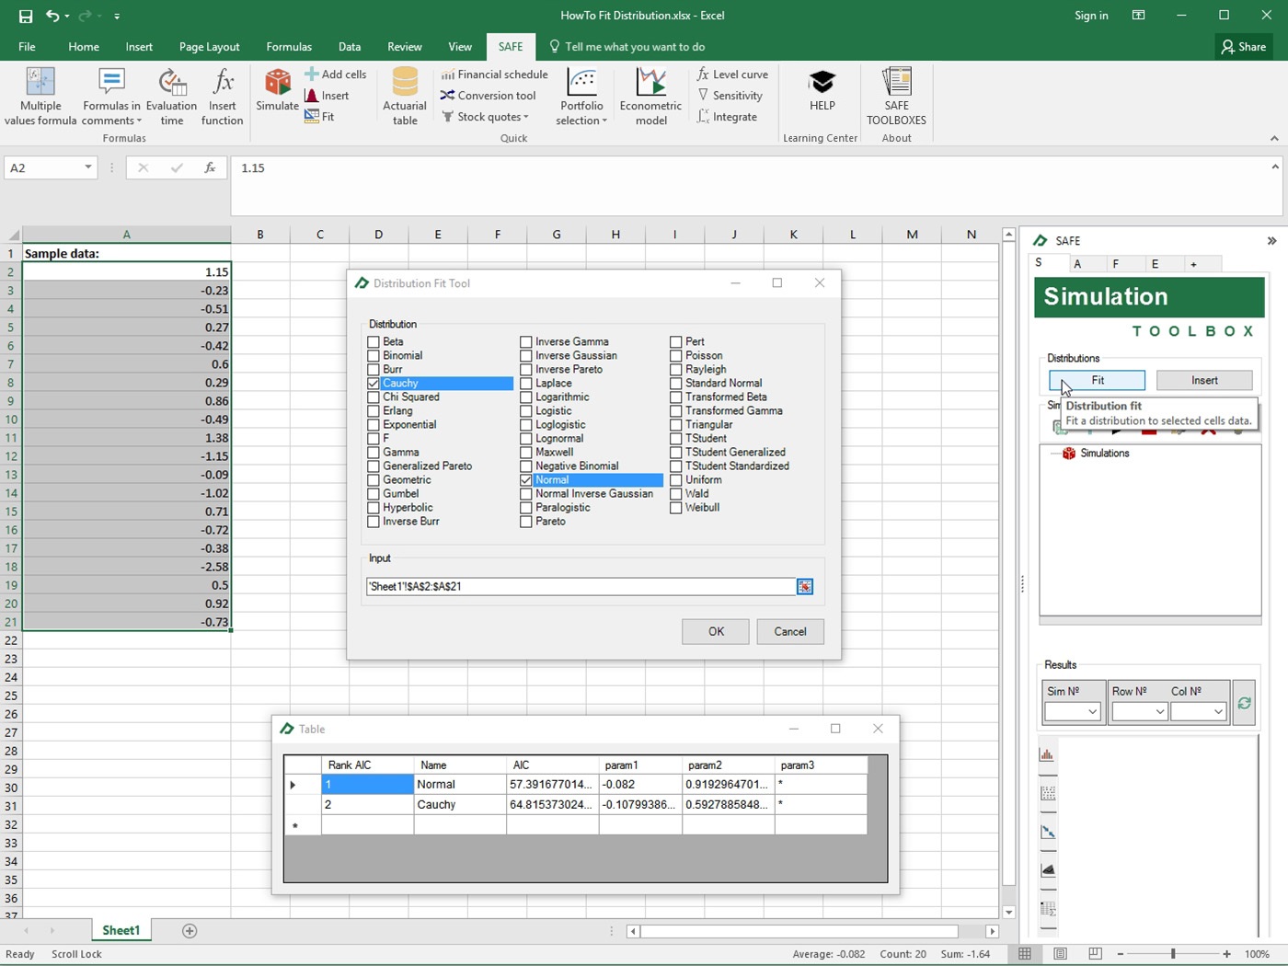Click the Simulate dice icon in ribbon
Screen dimensions: 1288x966
coord(277,83)
